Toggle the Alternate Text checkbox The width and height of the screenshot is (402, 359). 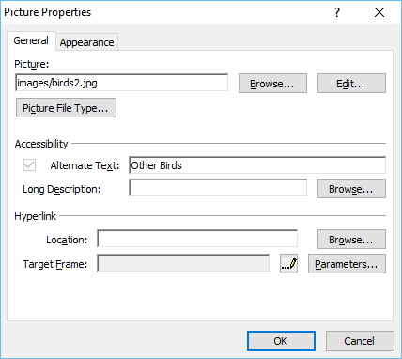pyautogui.click(x=29, y=165)
